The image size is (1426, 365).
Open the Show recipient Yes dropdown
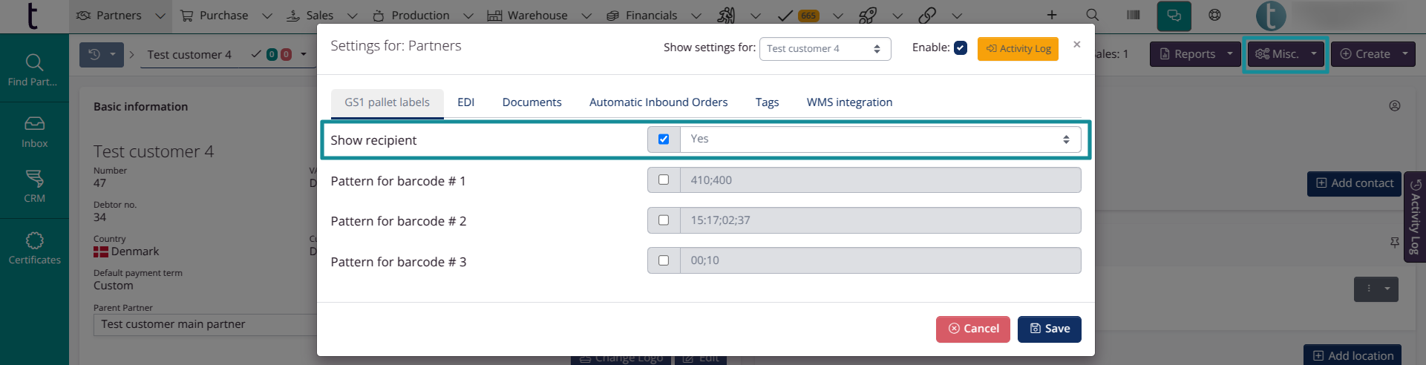point(880,139)
